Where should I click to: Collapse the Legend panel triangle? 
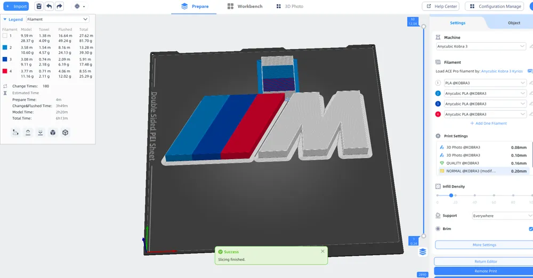pyautogui.click(x=5, y=19)
